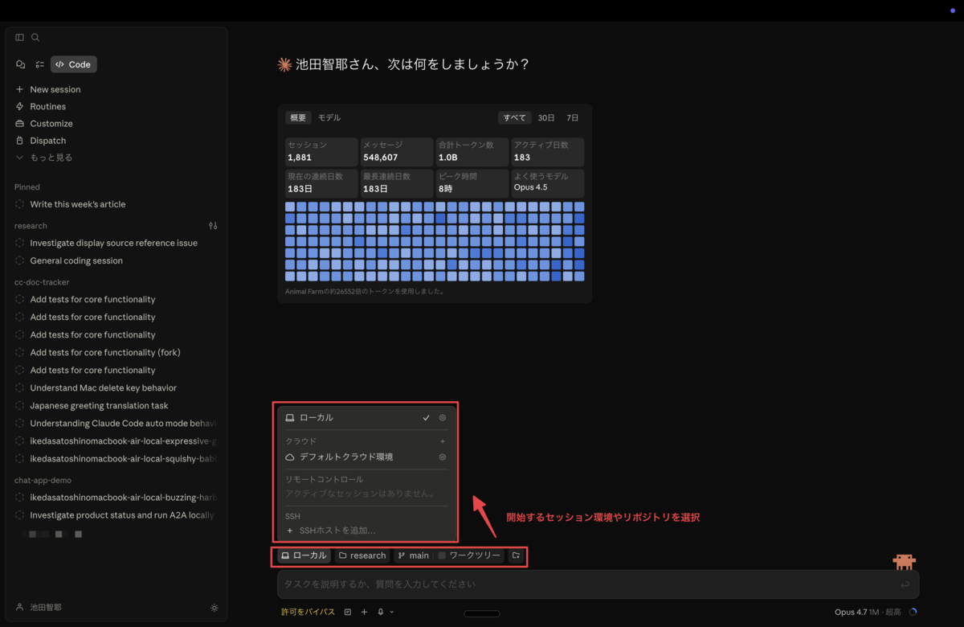Viewport: 964px width, 627px height.
Task: Click the chat-app-demo group header
Action: [x=43, y=480]
